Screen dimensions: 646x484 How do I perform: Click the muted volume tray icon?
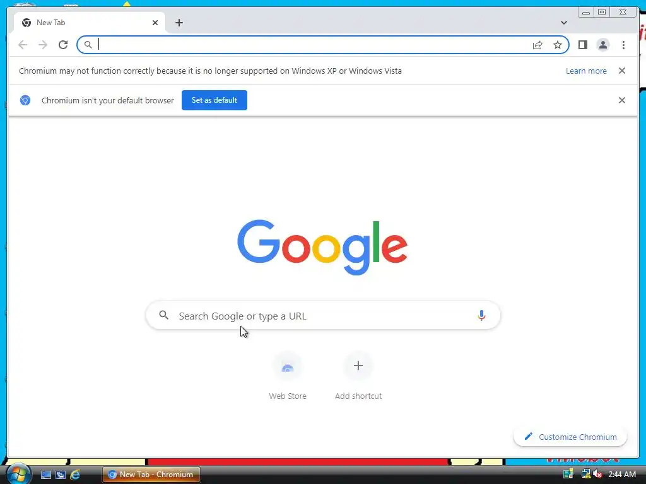coord(597,474)
